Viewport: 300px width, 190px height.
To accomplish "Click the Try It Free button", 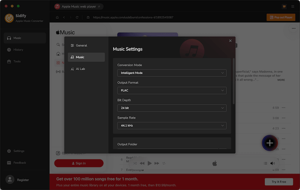I will click(279, 182).
